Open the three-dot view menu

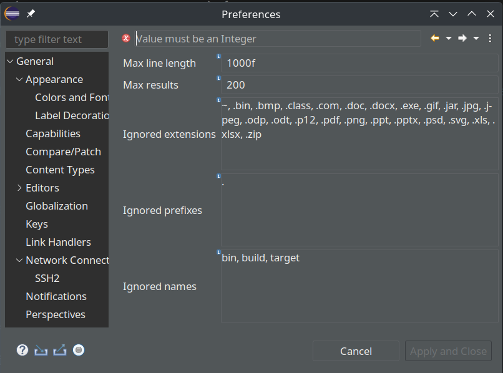pyautogui.click(x=490, y=38)
